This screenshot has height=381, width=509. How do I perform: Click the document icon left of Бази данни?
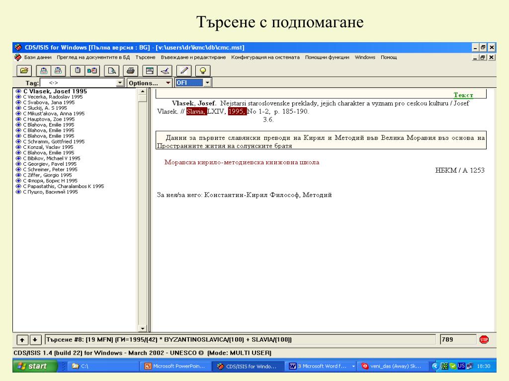click(x=18, y=58)
